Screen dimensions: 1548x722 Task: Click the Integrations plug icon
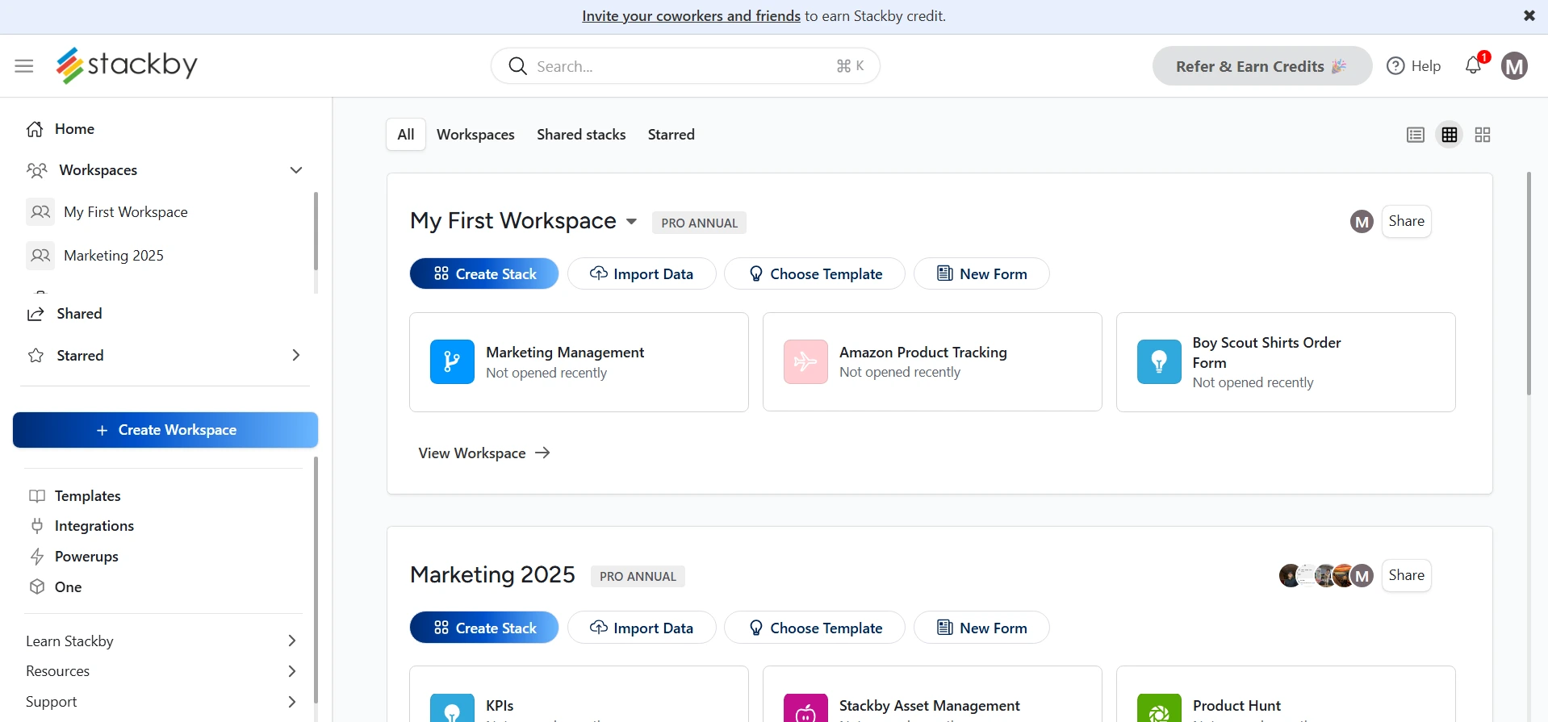(x=37, y=526)
